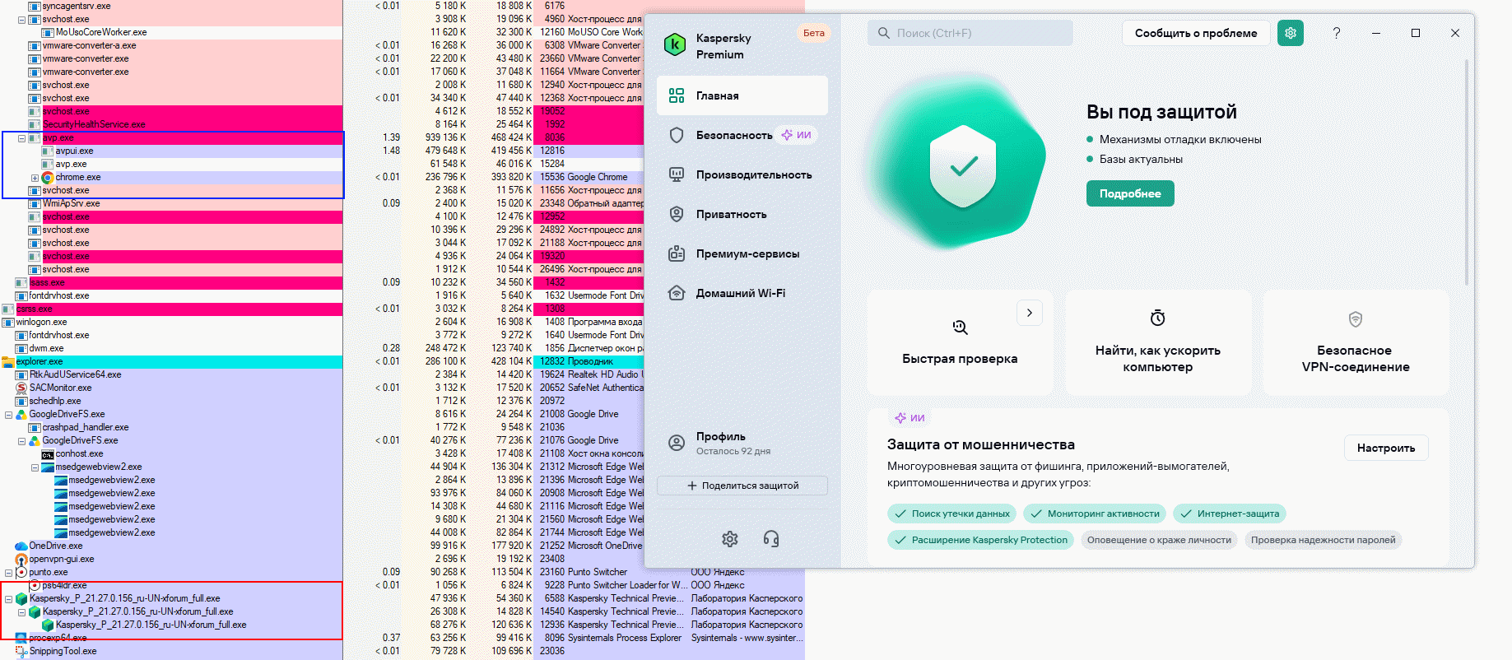Viewport: 1512px width, 660px height.
Task: Collapse Kaspersky installer node with PID 14540
Action: pyautogui.click(x=21, y=611)
